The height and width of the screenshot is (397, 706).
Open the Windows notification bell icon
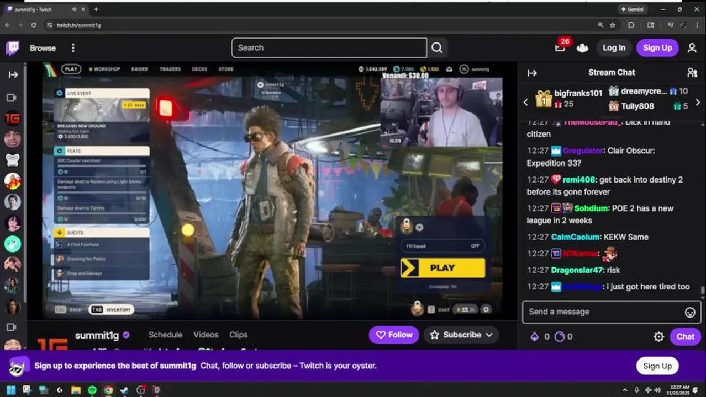pyautogui.click(x=695, y=390)
